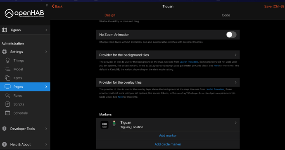Click the Schedule calendar icon
The height and width of the screenshot is (150, 285).
pos(7,113)
